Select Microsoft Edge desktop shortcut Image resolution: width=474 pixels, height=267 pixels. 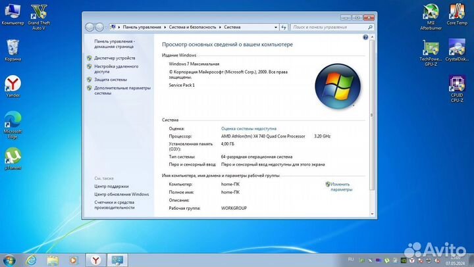coord(13,125)
